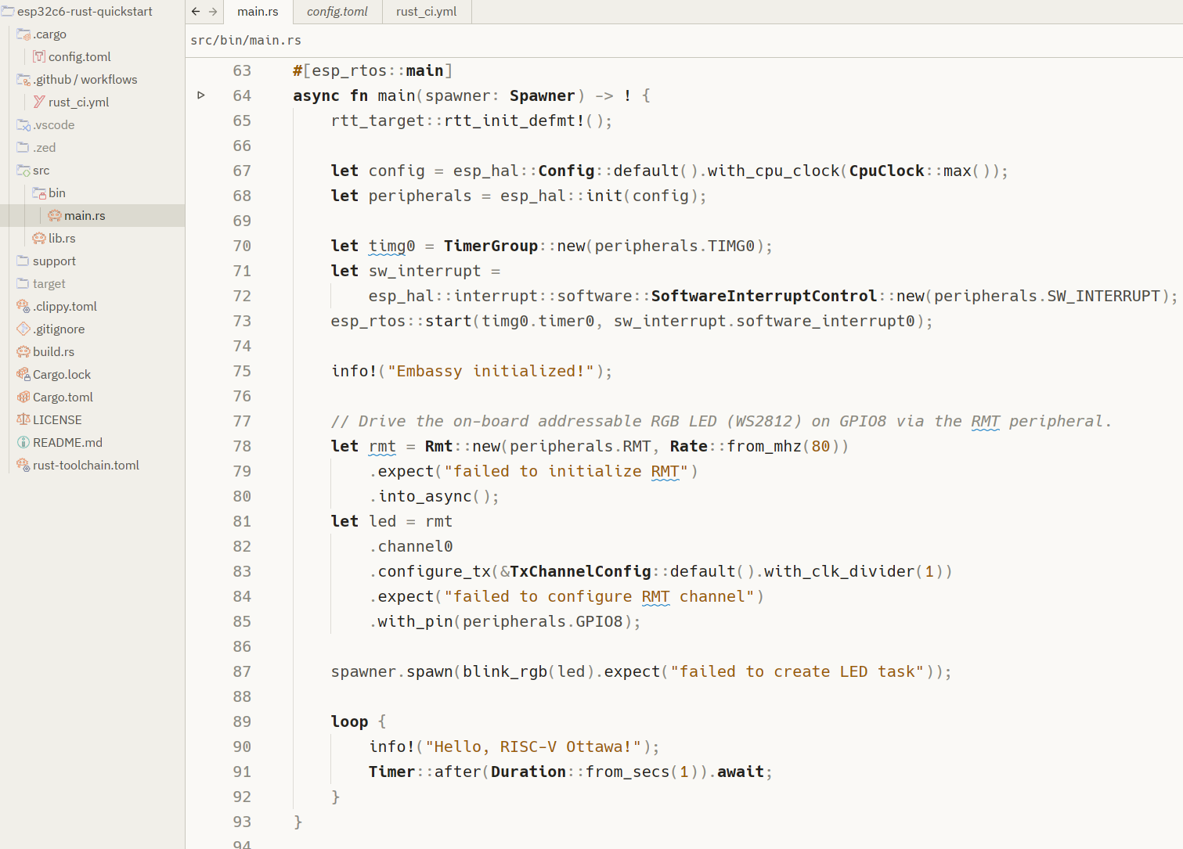Switch to the config.toml tab

pyautogui.click(x=337, y=12)
